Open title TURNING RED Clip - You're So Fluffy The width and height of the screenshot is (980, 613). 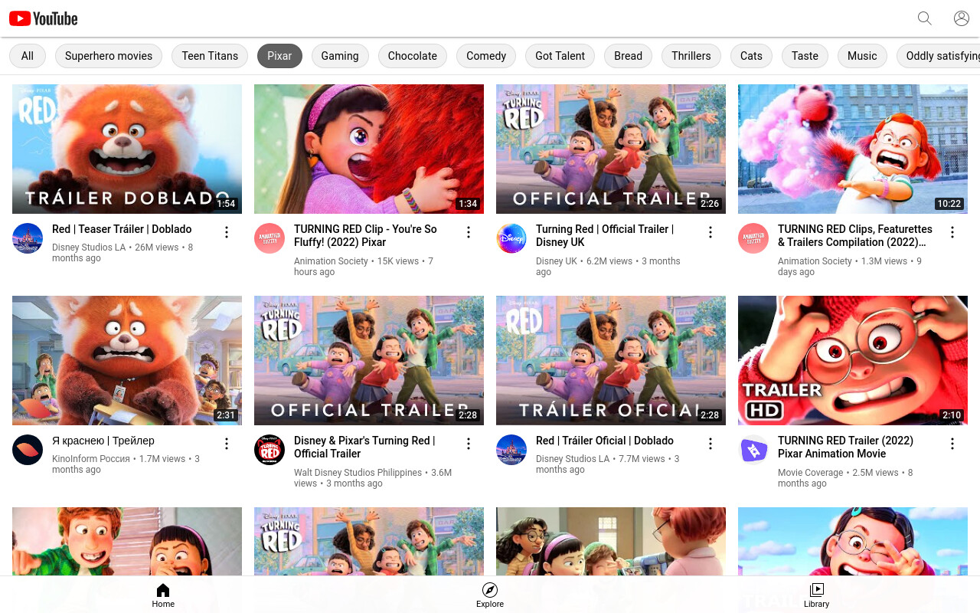pos(365,235)
